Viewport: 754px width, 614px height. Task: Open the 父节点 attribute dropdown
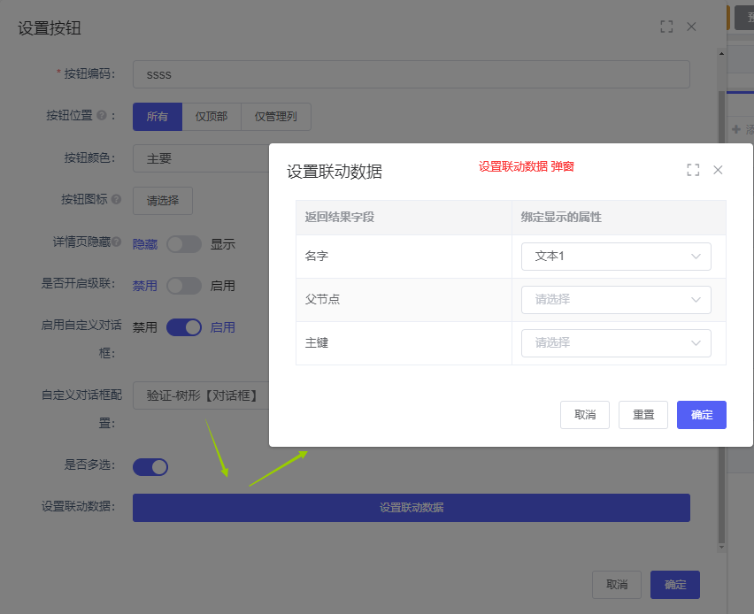pyautogui.click(x=616, y=300)
